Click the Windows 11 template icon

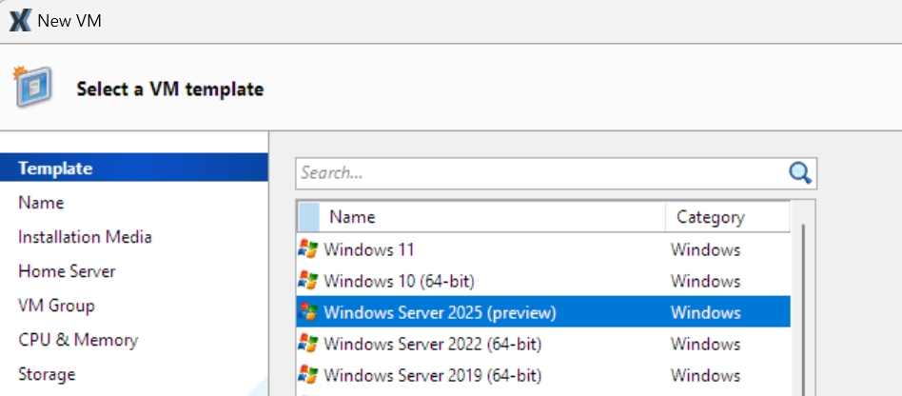coord(308,249)
